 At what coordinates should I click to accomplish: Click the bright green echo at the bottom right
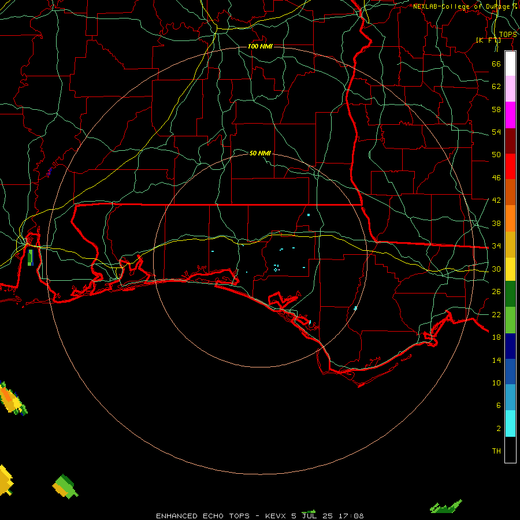(x=445, y=507)
